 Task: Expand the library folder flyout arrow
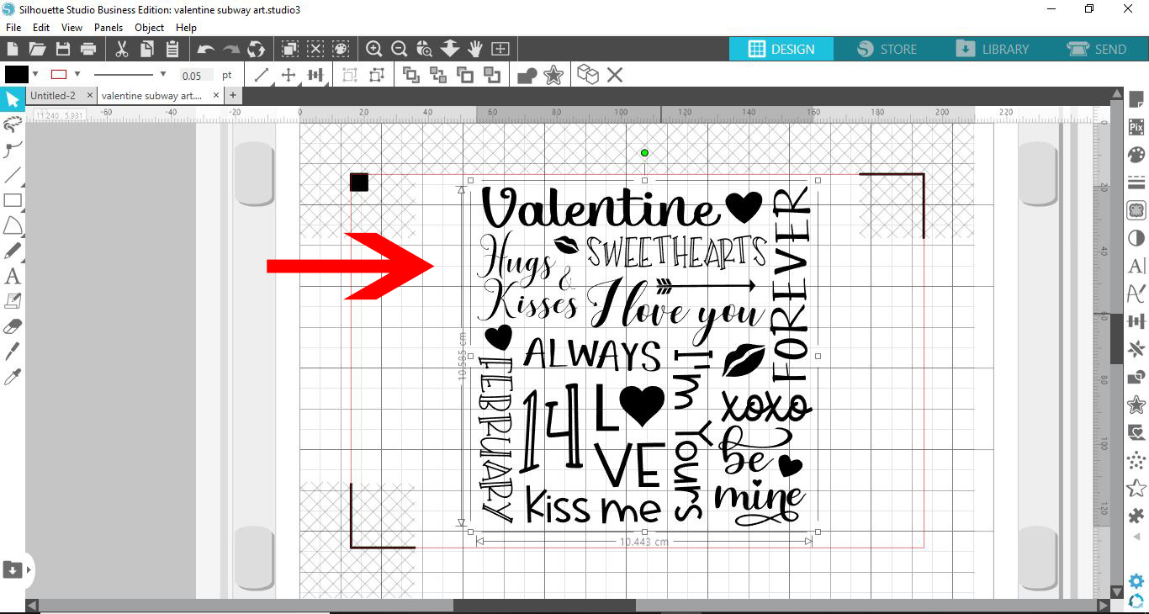tap(29, 569)
